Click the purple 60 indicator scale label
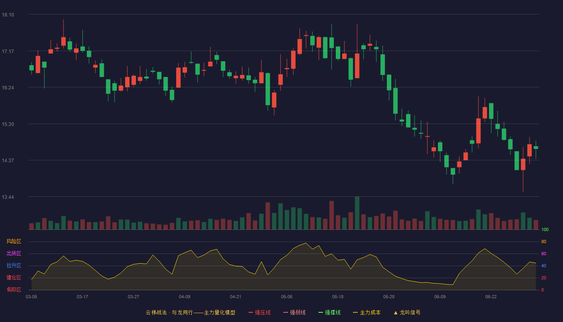Viewport: 563px width, 322px height. coord(544,254)
